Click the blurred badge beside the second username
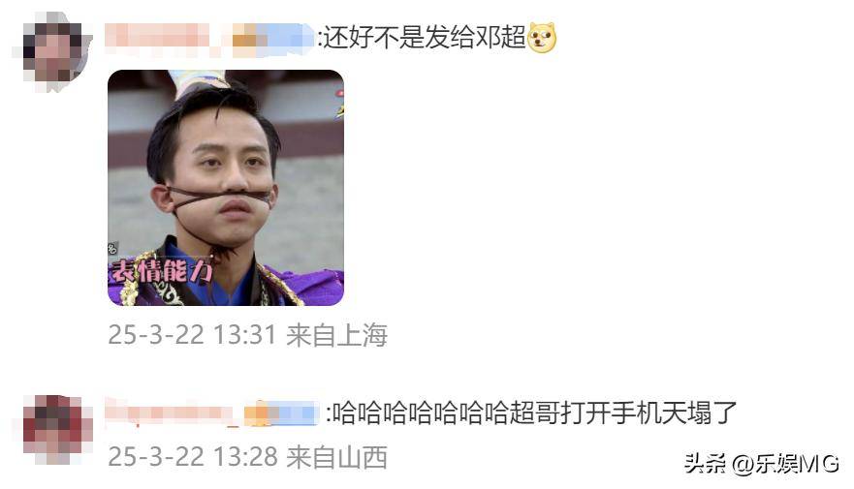Image resolution: width=854 pixels, height=489 pixels. tap(281, 415)
